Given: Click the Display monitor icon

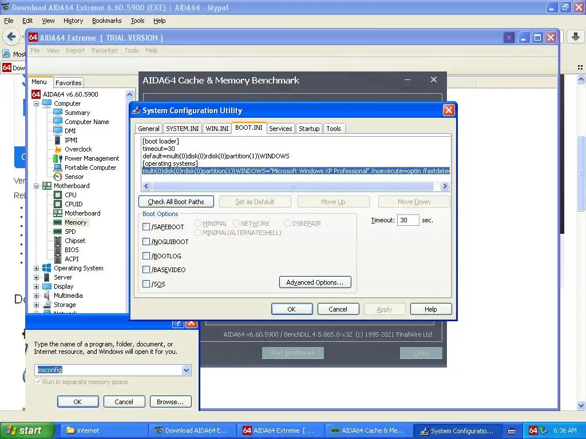Looking at the screenshot, I should coord(47,286).
